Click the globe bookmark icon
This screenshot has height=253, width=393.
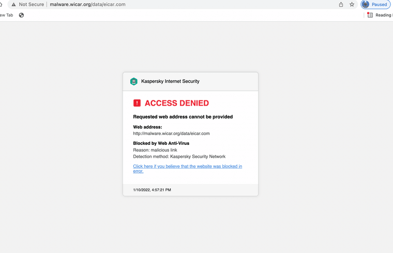tap(22, 15)
